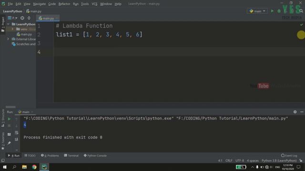
Task: Open Python 3.8 interpreter selector
Action: [279, 161]
